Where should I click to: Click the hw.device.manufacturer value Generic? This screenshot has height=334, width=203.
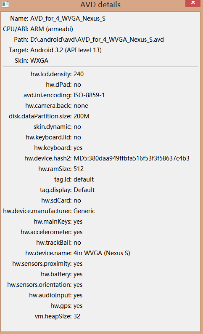84,211
